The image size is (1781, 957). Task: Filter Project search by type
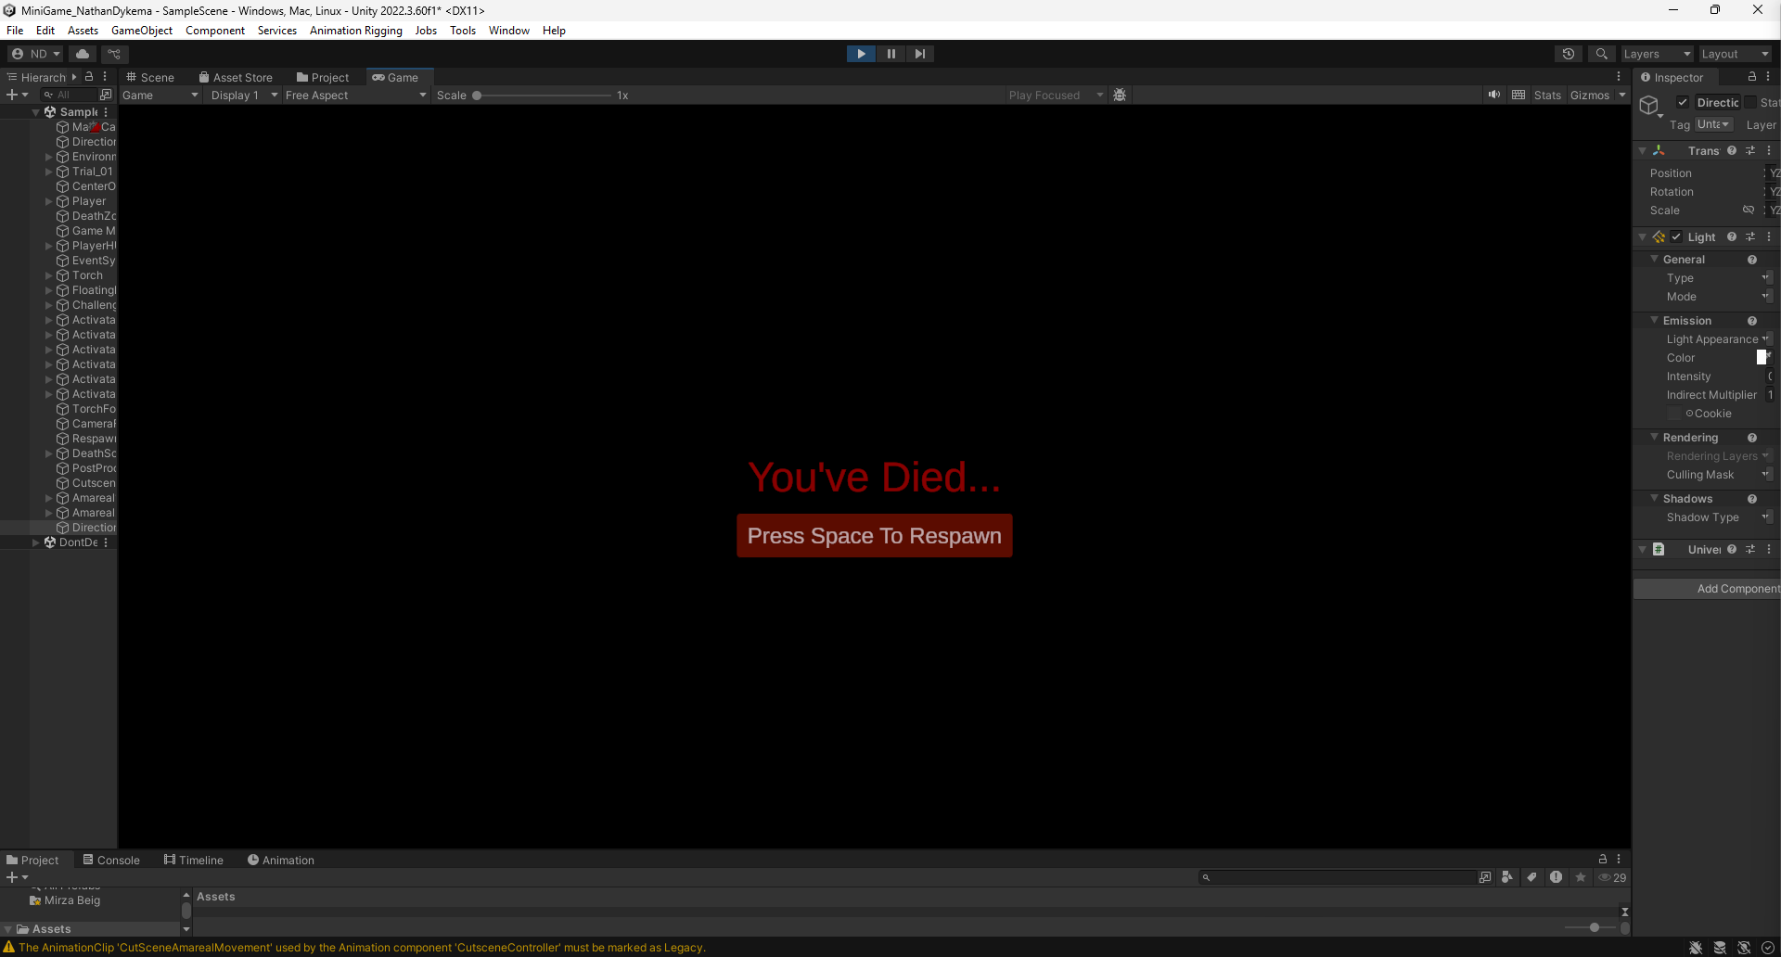coord(1506,876)
